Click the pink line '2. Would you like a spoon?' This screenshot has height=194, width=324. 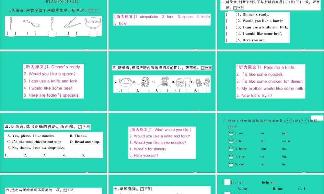50,74
